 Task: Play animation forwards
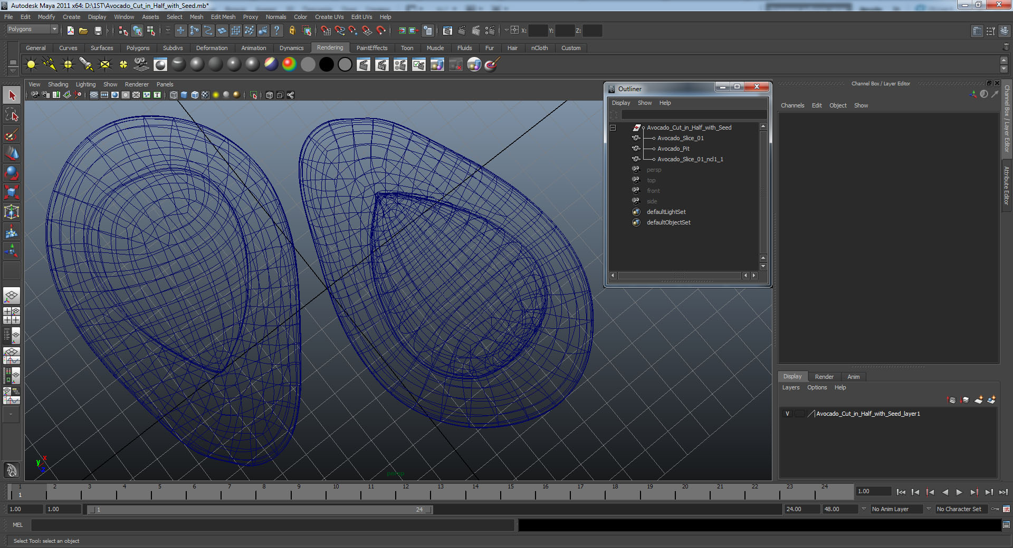click(959, 492)
